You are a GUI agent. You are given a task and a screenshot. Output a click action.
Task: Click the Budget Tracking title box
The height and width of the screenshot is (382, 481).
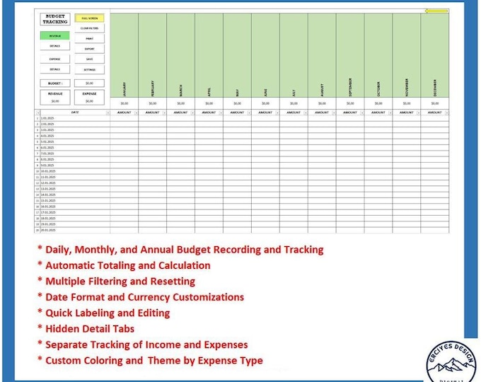pos(55,19)
